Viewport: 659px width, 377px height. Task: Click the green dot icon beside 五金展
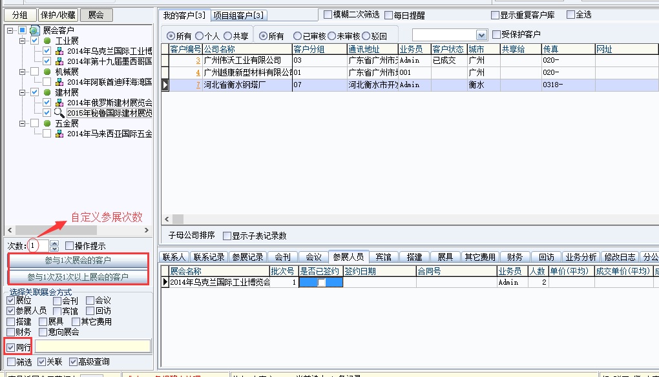point(47,123)
